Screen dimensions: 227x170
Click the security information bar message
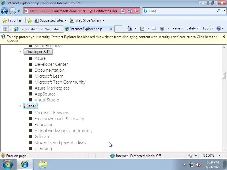112,39
